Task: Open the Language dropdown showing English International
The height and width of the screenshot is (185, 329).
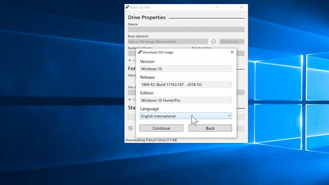Action: pyautogui.click(x=186, y=116)
